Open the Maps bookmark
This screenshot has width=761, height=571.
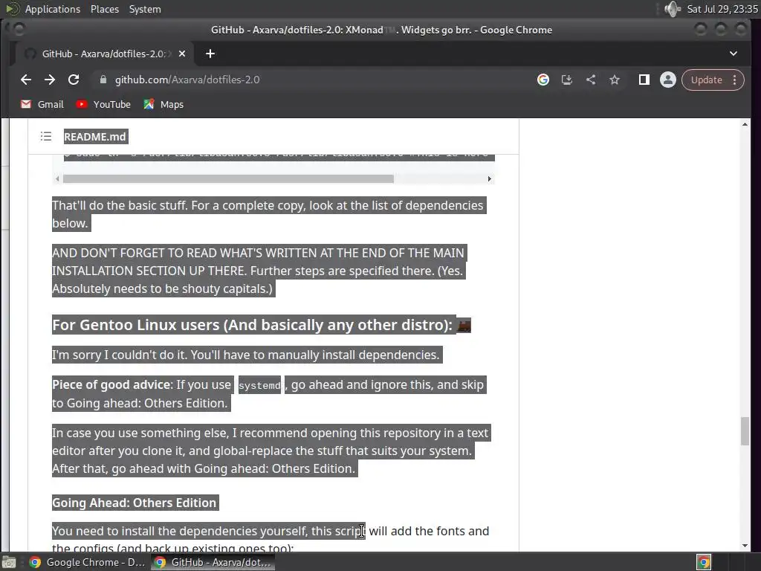163,104
